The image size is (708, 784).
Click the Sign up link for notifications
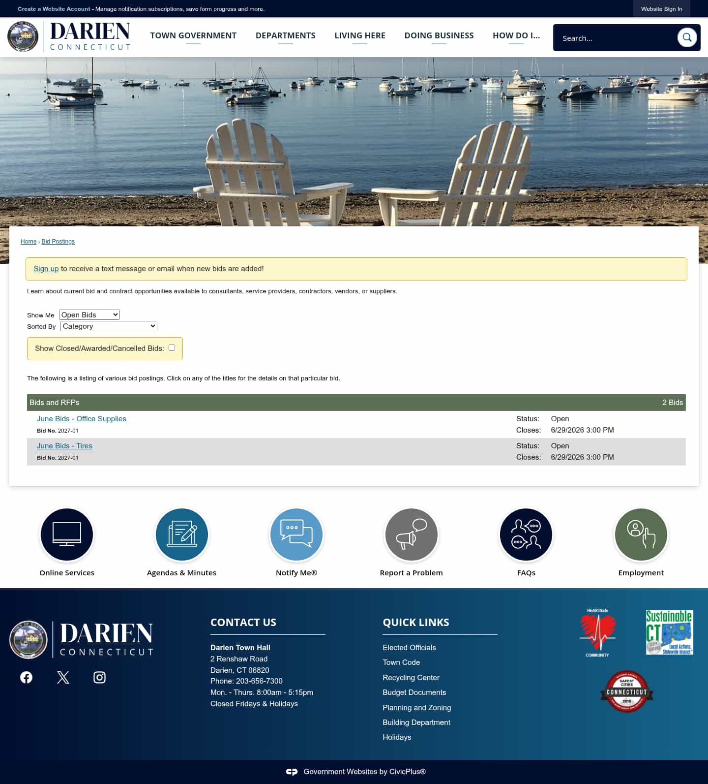46,269
